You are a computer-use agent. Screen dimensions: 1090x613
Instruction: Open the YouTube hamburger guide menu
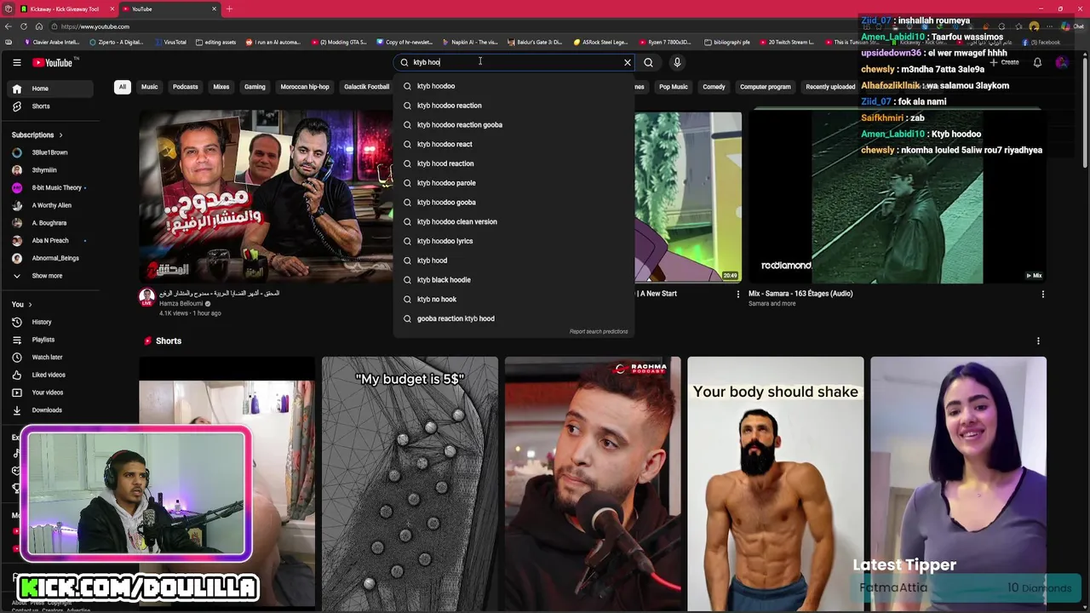pos(16,62)
